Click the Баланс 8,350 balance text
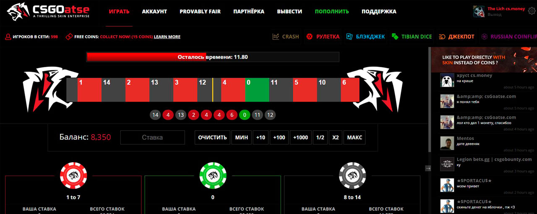 (x=85, y=137)
